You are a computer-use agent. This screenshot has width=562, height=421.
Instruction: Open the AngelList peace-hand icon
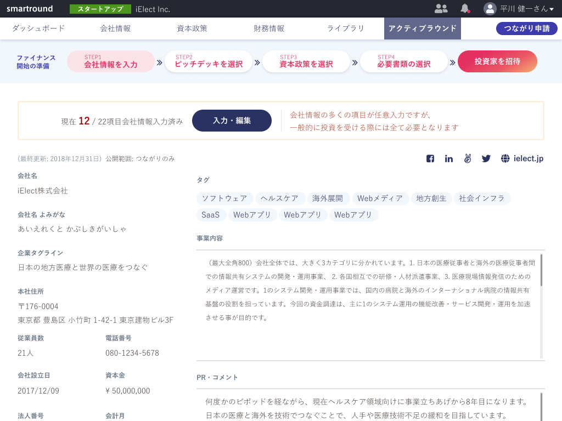click(467, 158)
